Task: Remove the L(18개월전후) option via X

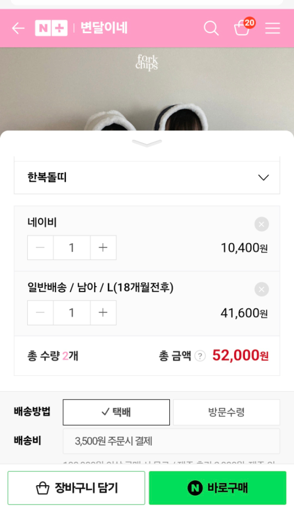Action: point(261,288)
